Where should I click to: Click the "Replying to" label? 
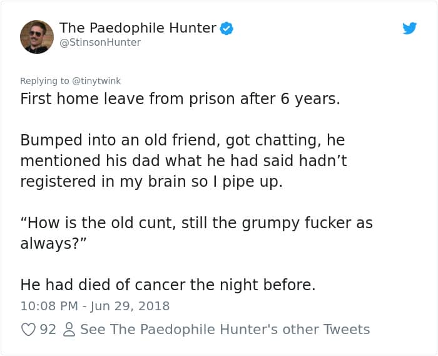(x=45, y=81)
